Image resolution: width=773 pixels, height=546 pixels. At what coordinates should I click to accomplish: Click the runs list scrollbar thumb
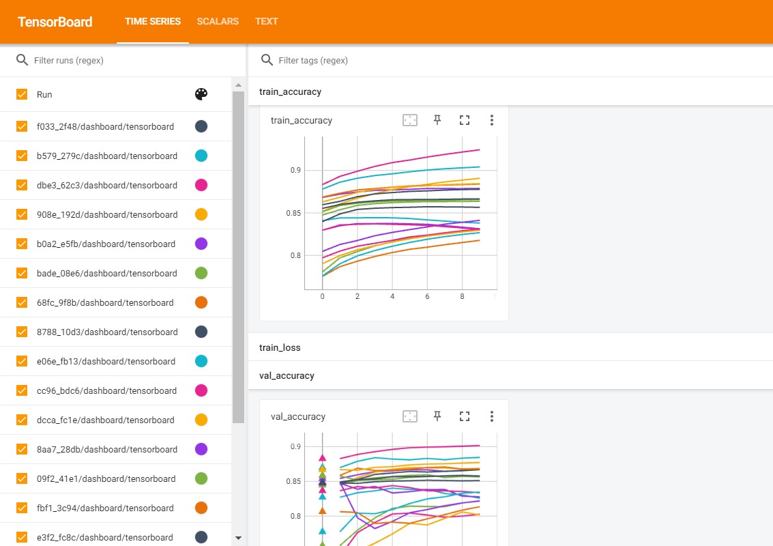tap(239, 257)
